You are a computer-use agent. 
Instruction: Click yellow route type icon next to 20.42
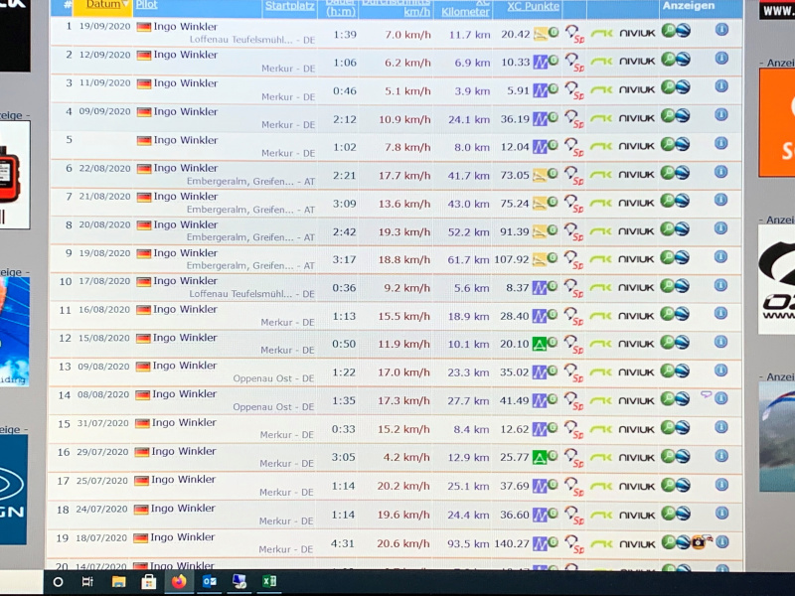(541, 34)
